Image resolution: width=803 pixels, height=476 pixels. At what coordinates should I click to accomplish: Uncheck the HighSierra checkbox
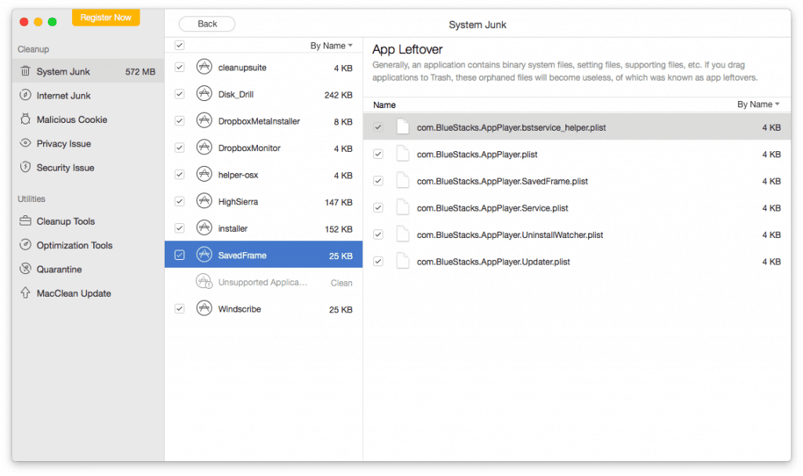point(180,201)
